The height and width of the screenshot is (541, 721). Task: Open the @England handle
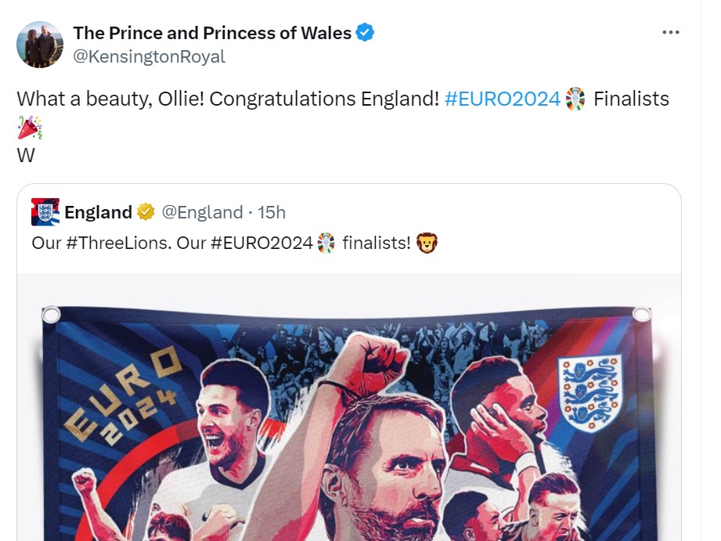(x=202, y=212)
